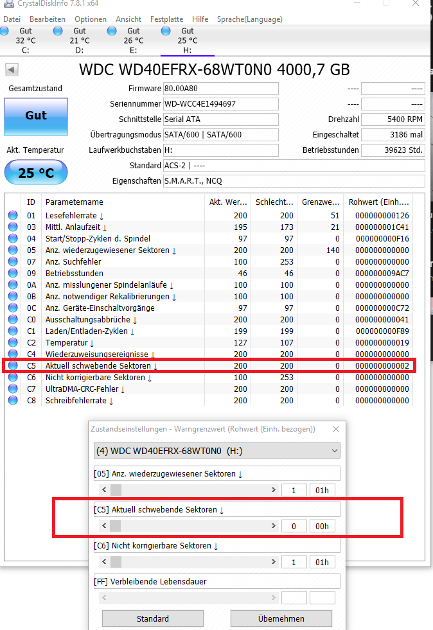The width and height of the screenshot is (433, 630).
Task: Click the Rohwert column header
Action: (x=378, y=202)
